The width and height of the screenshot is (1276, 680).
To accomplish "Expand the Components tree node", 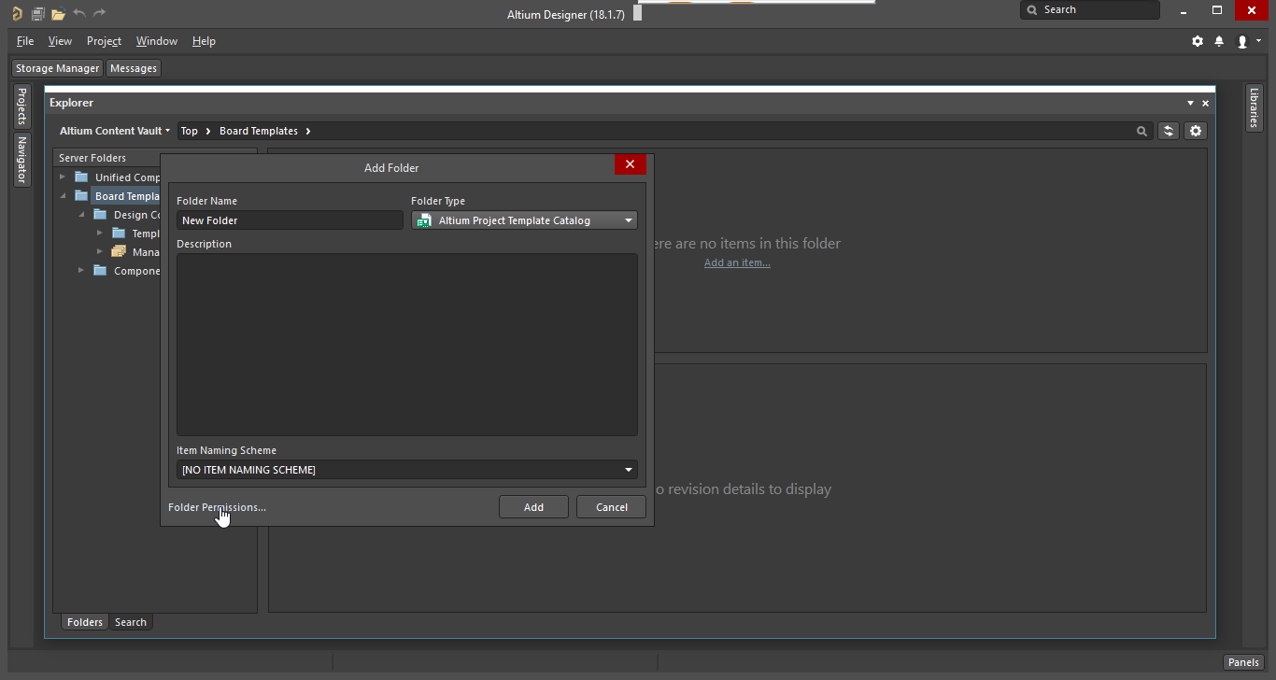I will 81,271.
